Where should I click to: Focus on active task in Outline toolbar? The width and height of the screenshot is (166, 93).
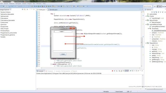[152, 12]
